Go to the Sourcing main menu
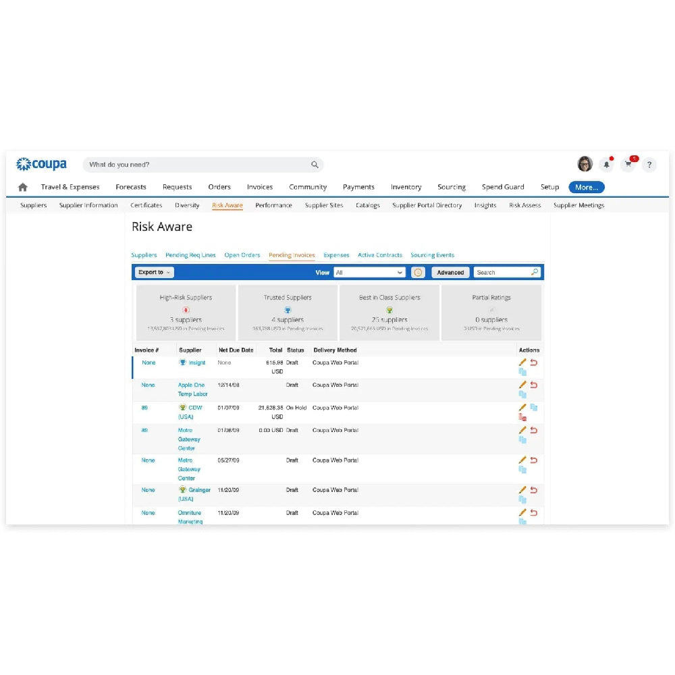This screenshot has height=675, width=675. point(452,187)
